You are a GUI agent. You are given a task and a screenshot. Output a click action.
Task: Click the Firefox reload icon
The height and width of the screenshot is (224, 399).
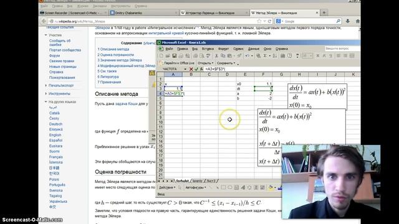coord(269,21)
